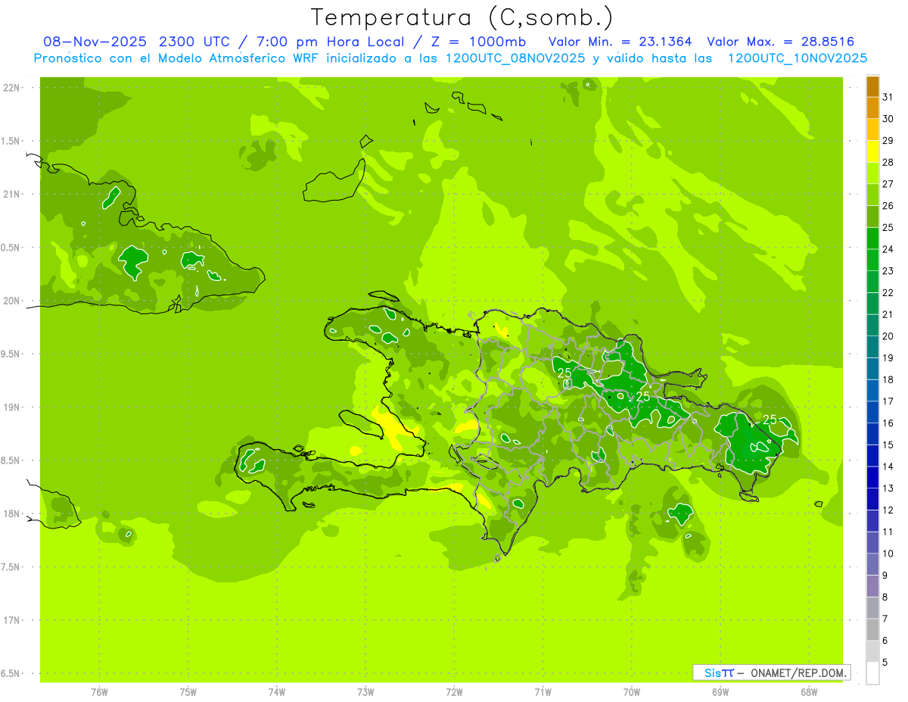Click the green legend band between 24 and 25
The image size is (908, 702).
[x=872, y=238]
